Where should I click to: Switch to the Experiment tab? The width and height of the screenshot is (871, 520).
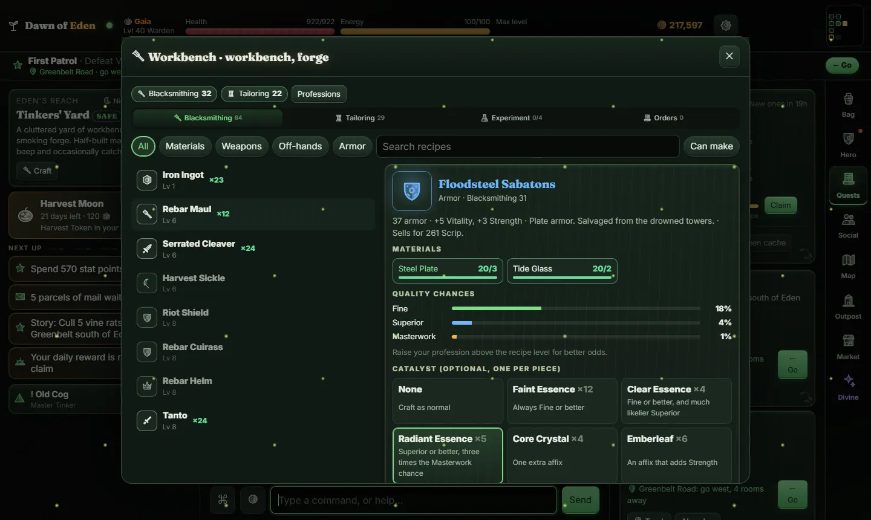coord(512,118)
